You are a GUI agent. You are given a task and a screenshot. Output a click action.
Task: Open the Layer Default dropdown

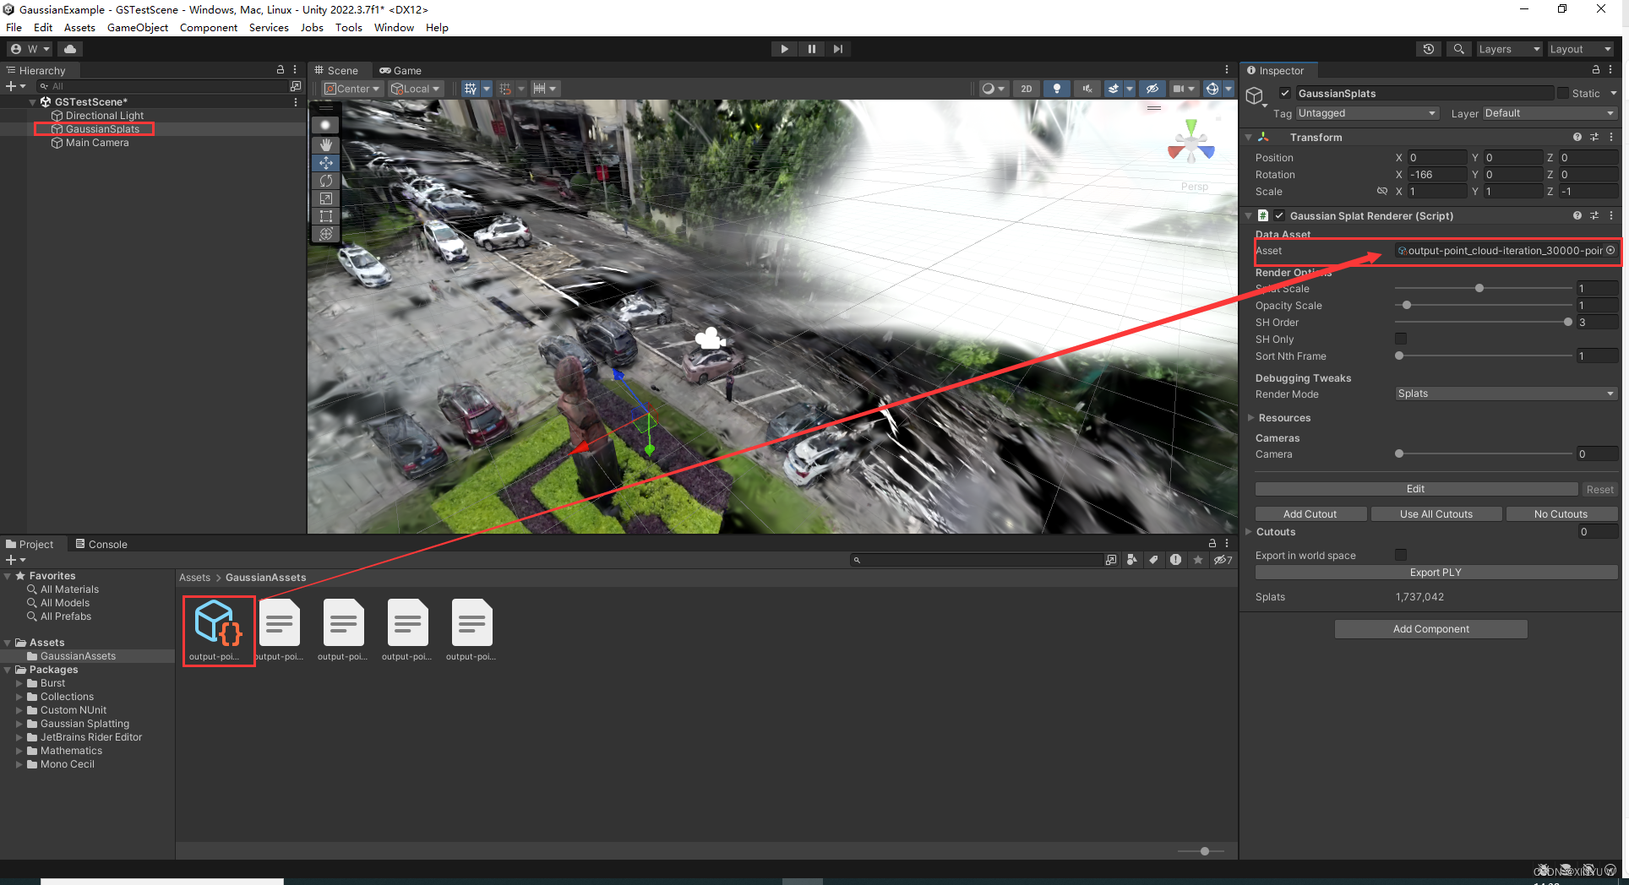[x=1550, y=113]
